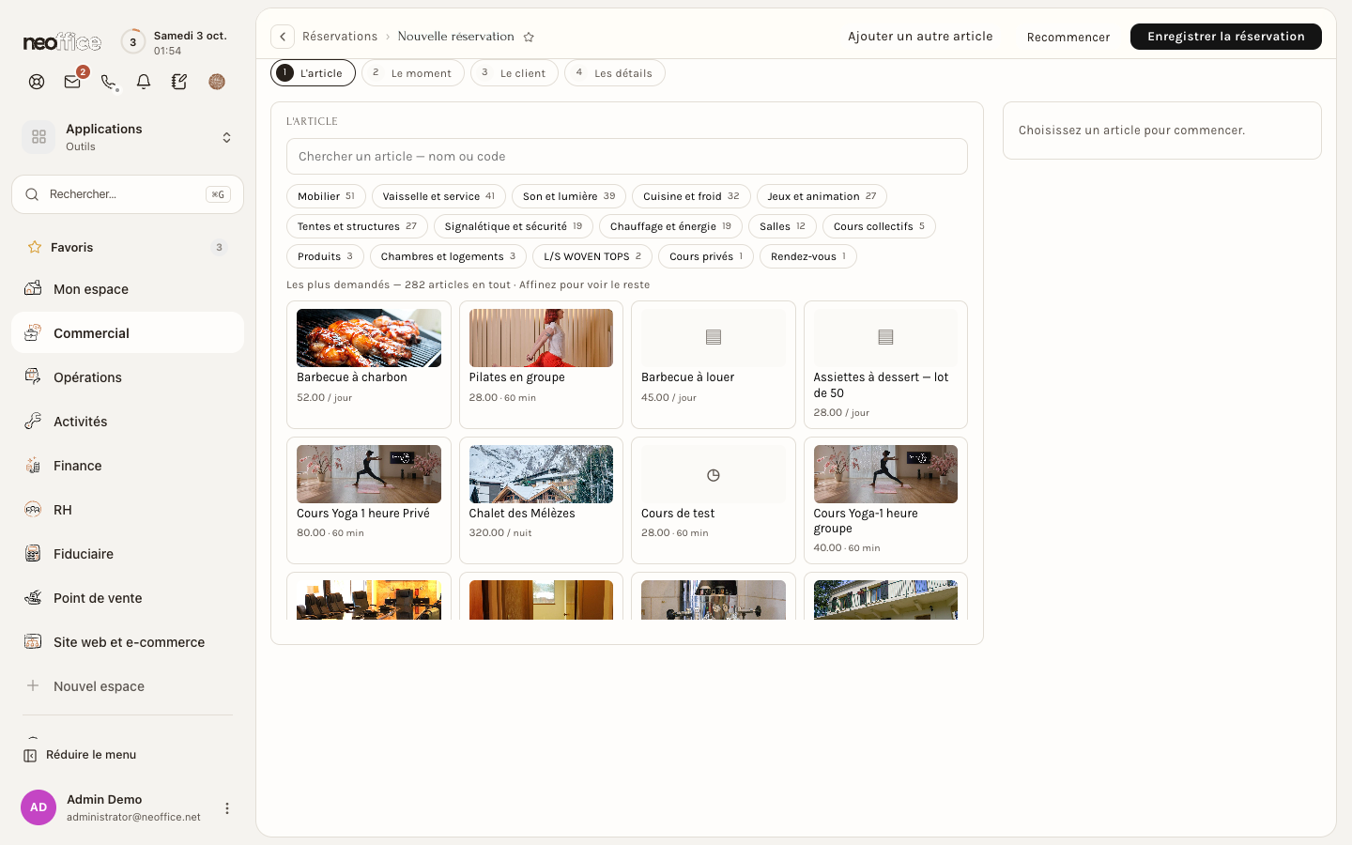This screenshot has height=845, width=1352.
Task: Switch to step 4 Les détails
Action: pos(615,73)
